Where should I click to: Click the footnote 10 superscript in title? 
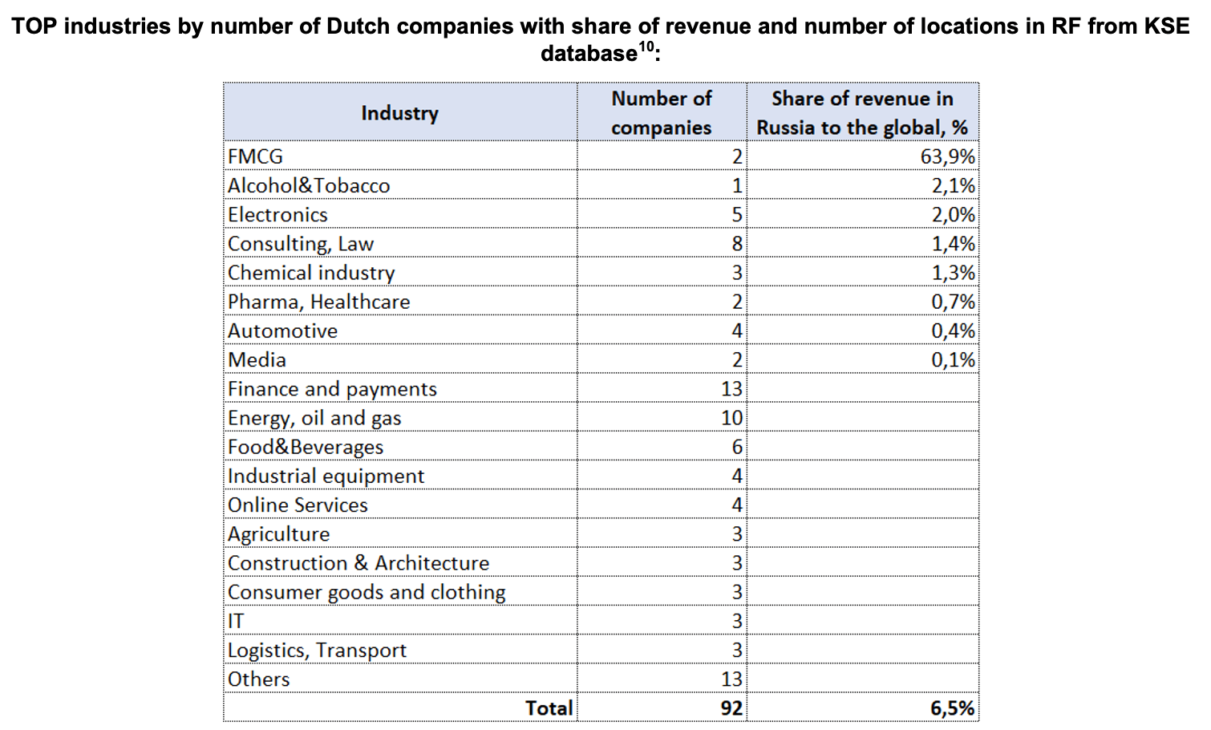pos(646,46)
